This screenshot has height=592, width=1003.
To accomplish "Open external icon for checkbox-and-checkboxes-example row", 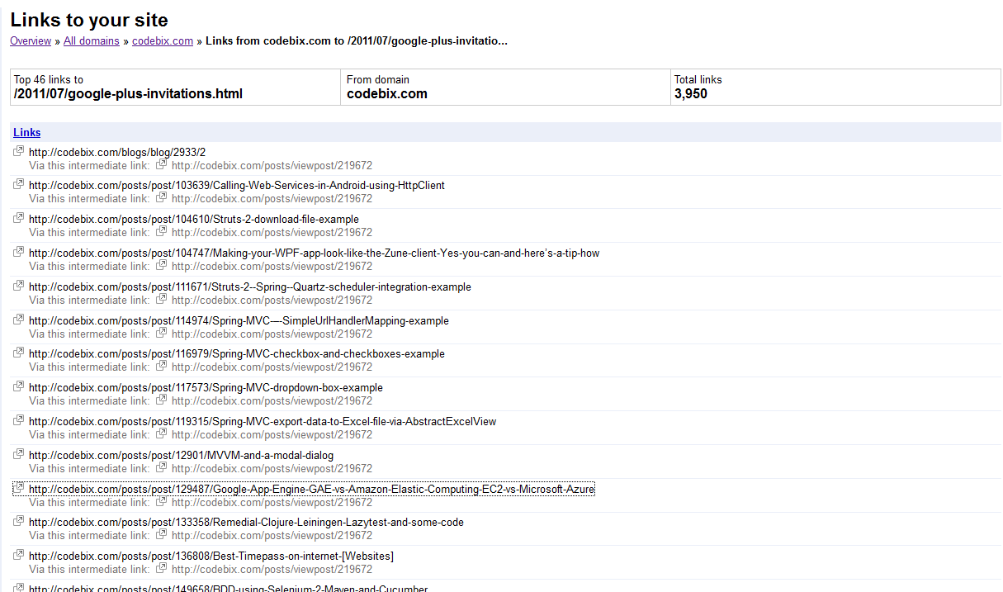I will pos(18,353).
